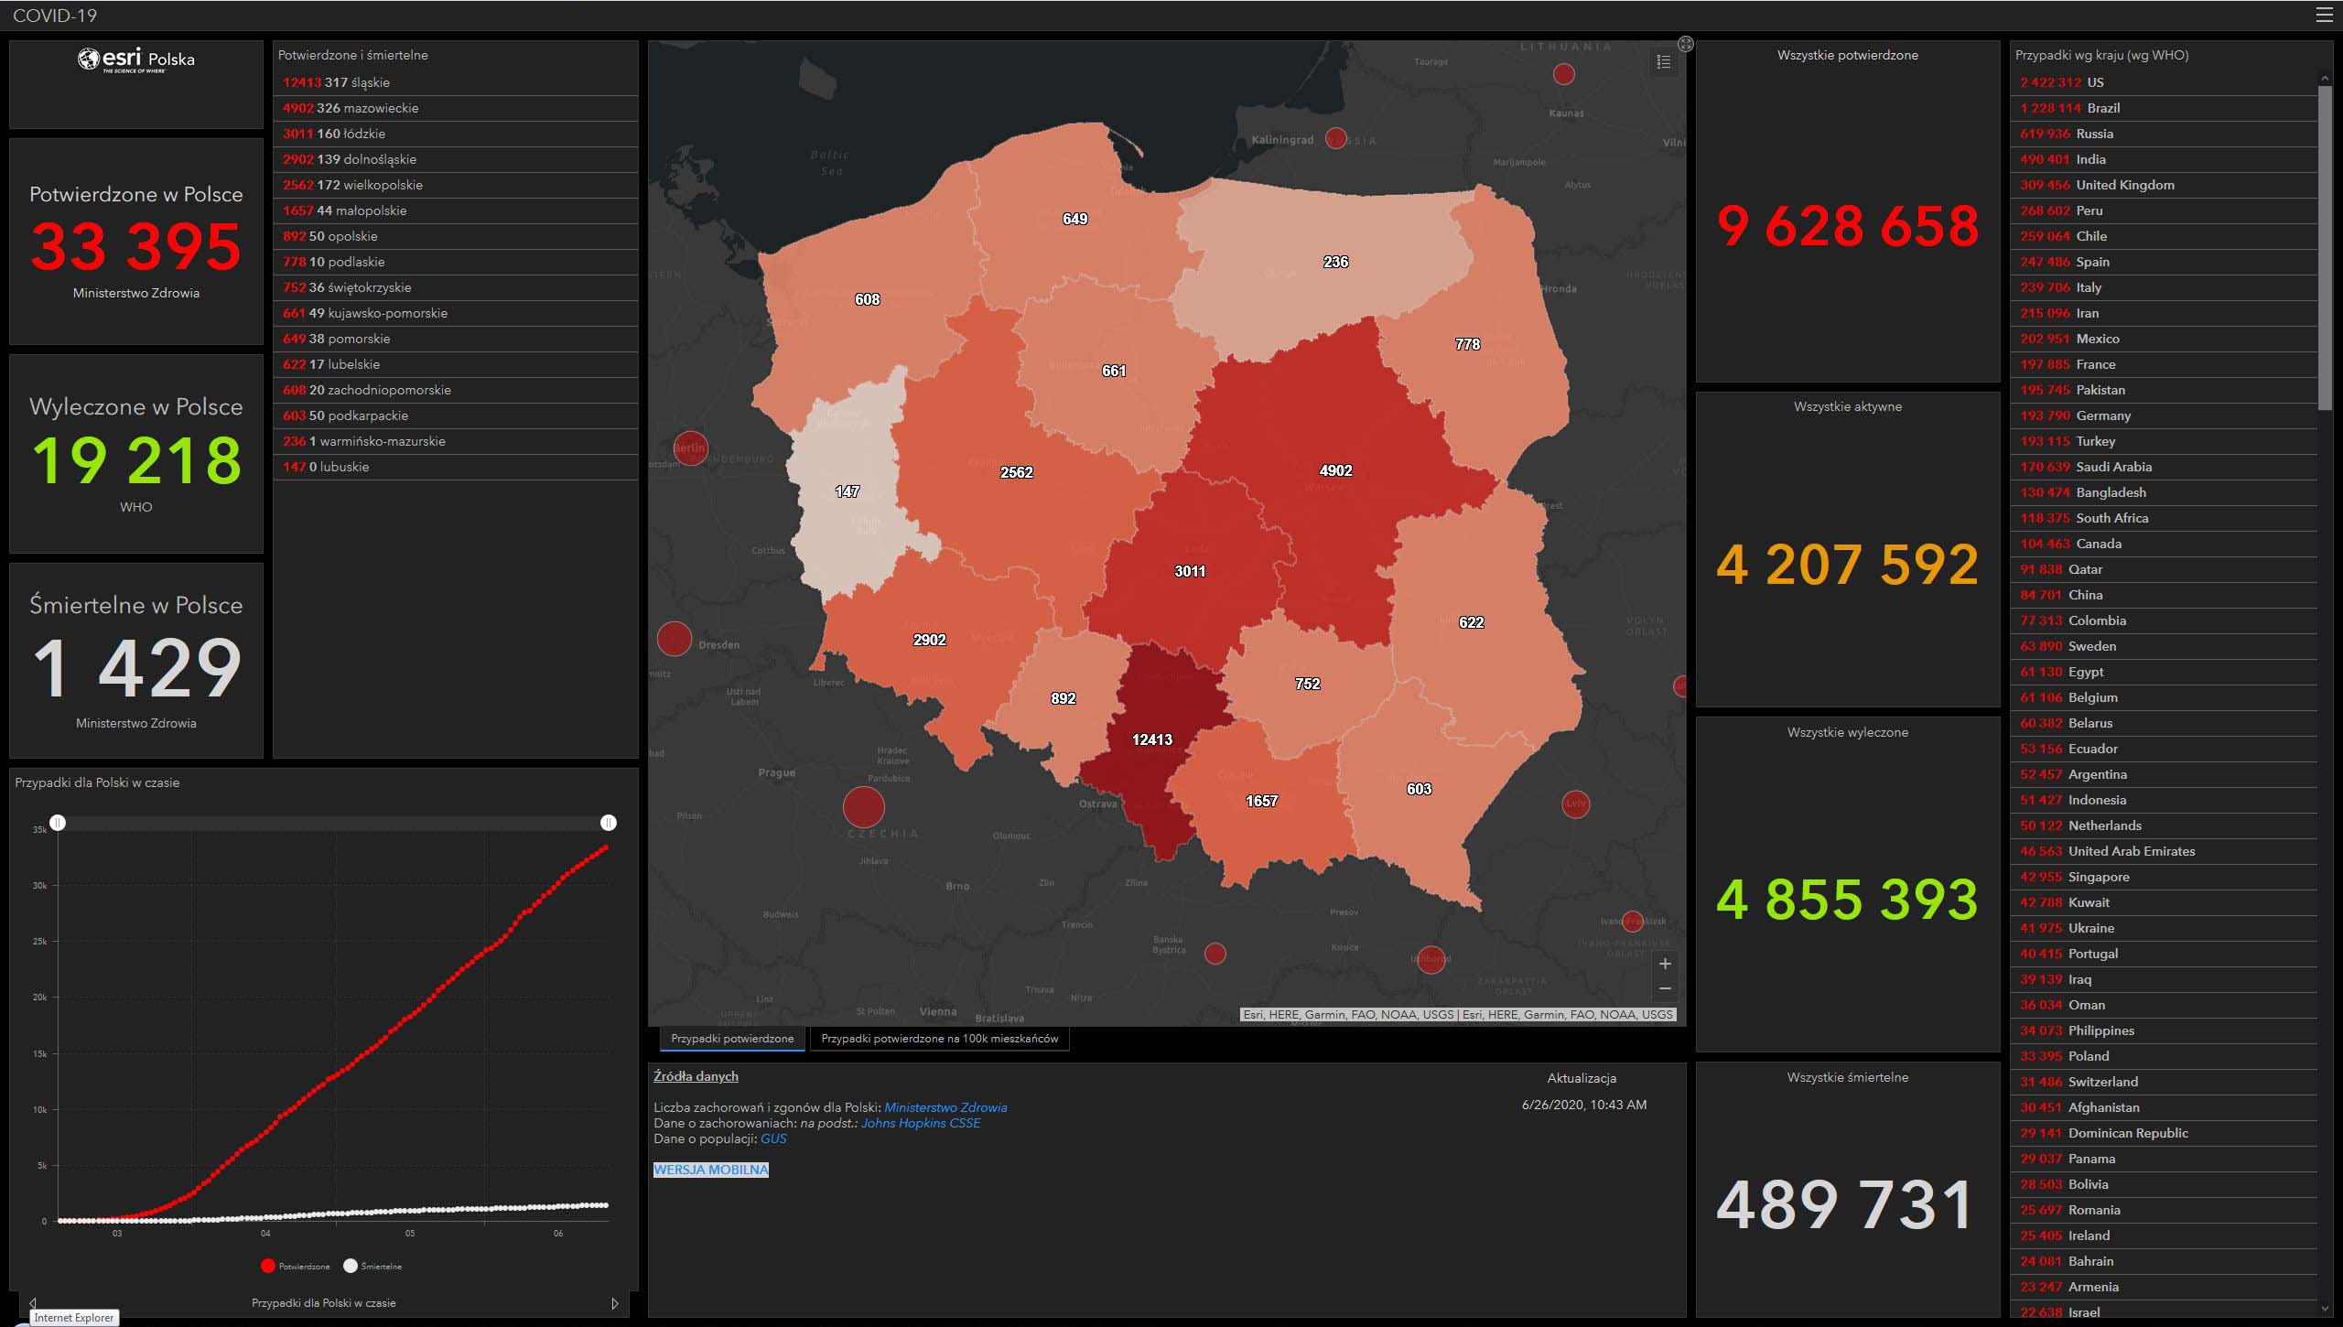This screenshot has height=1327, width=2343.
Task: Click the left handle of chart range slider
Action: [58, 823]
